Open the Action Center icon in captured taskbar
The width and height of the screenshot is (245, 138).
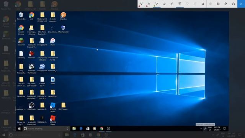(225, 129)
